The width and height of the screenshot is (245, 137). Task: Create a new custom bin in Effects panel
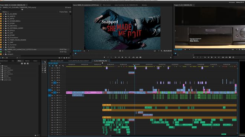click(x=36, y=135)
